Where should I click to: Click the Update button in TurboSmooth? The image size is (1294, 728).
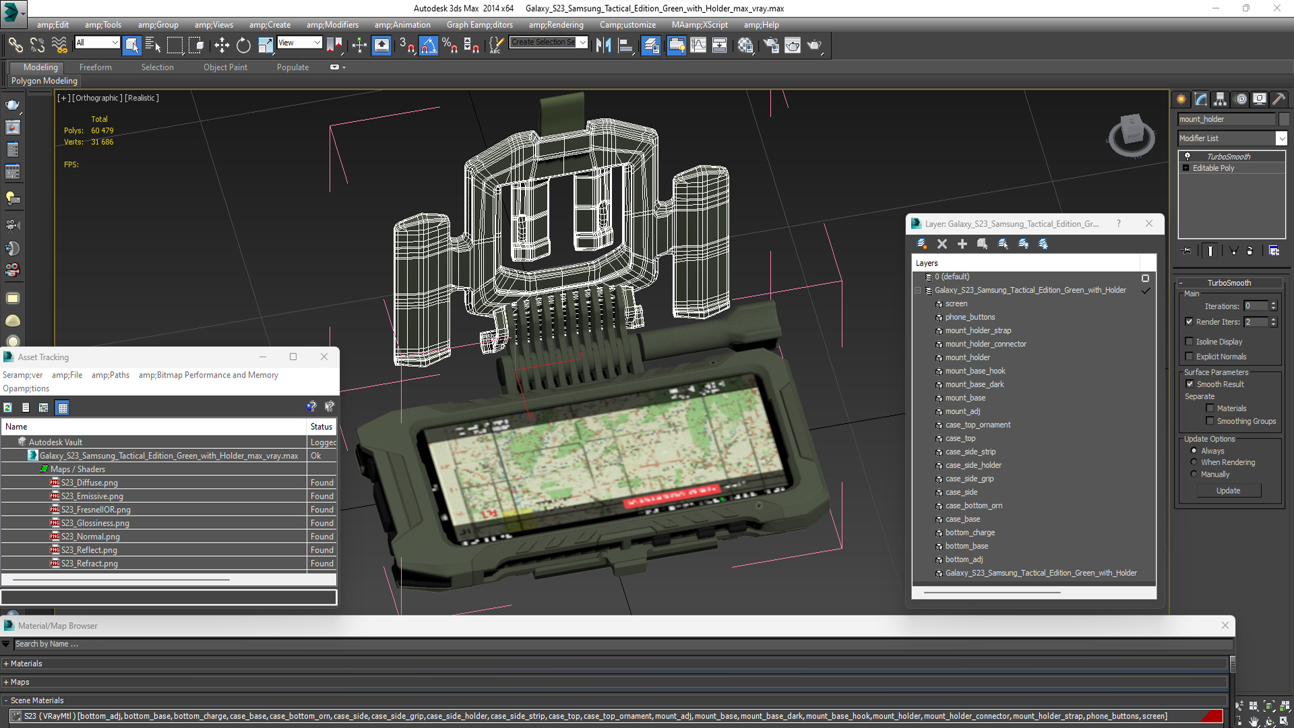(x=1228, y=491)
